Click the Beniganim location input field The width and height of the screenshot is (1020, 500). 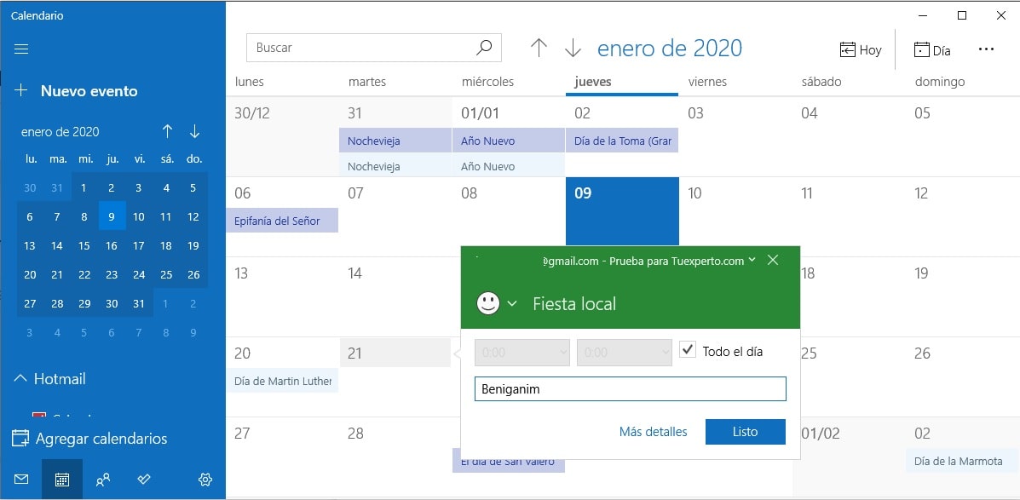[630, 388]
